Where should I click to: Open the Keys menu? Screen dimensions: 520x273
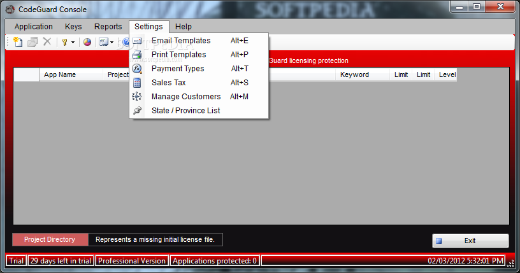73,27
